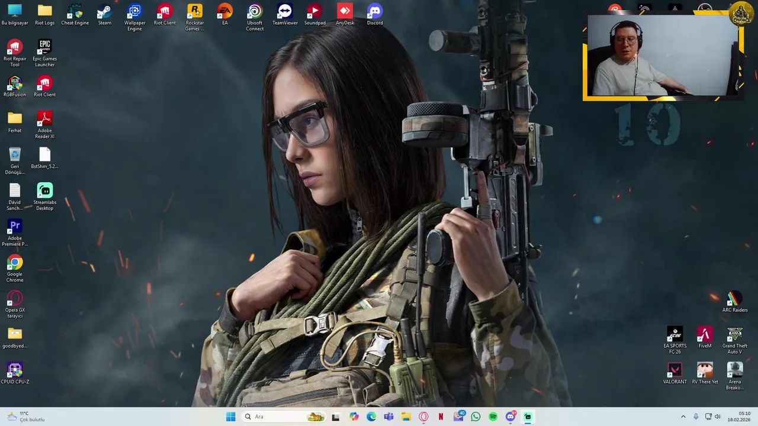Open File Explorer from the taskbar
Image resolution: width=758 pixels, height=426 pixels.
pyautogui.click(x=406, y=417)
